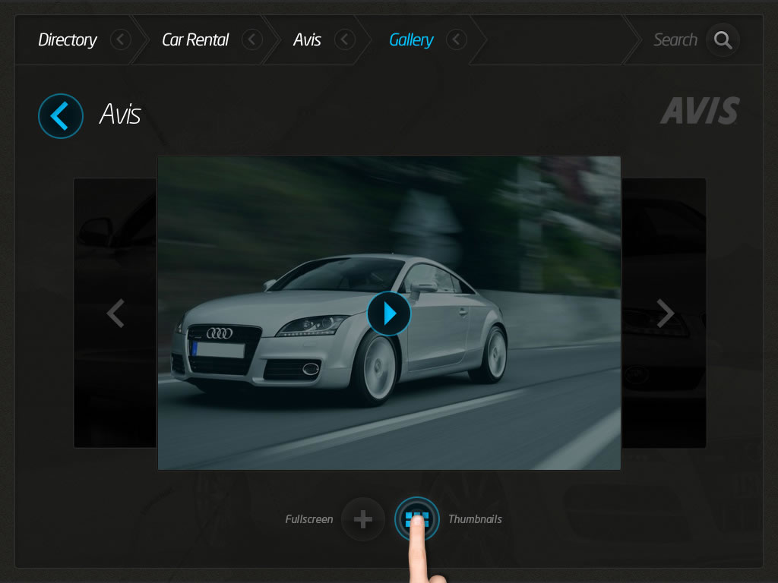Click chevron circle next to Car Rental
This screenshot has height=583, width=778.
[252, 39]
